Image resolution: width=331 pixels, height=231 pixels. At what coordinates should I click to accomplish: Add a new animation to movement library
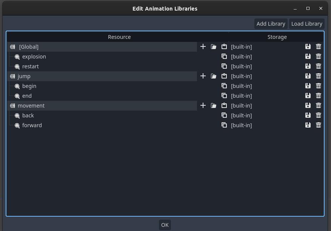203,106
